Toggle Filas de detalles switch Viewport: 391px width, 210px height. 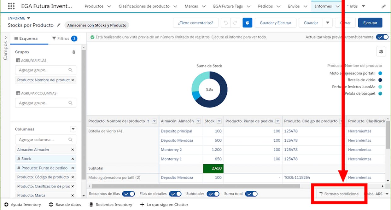[x=175, y=194]
